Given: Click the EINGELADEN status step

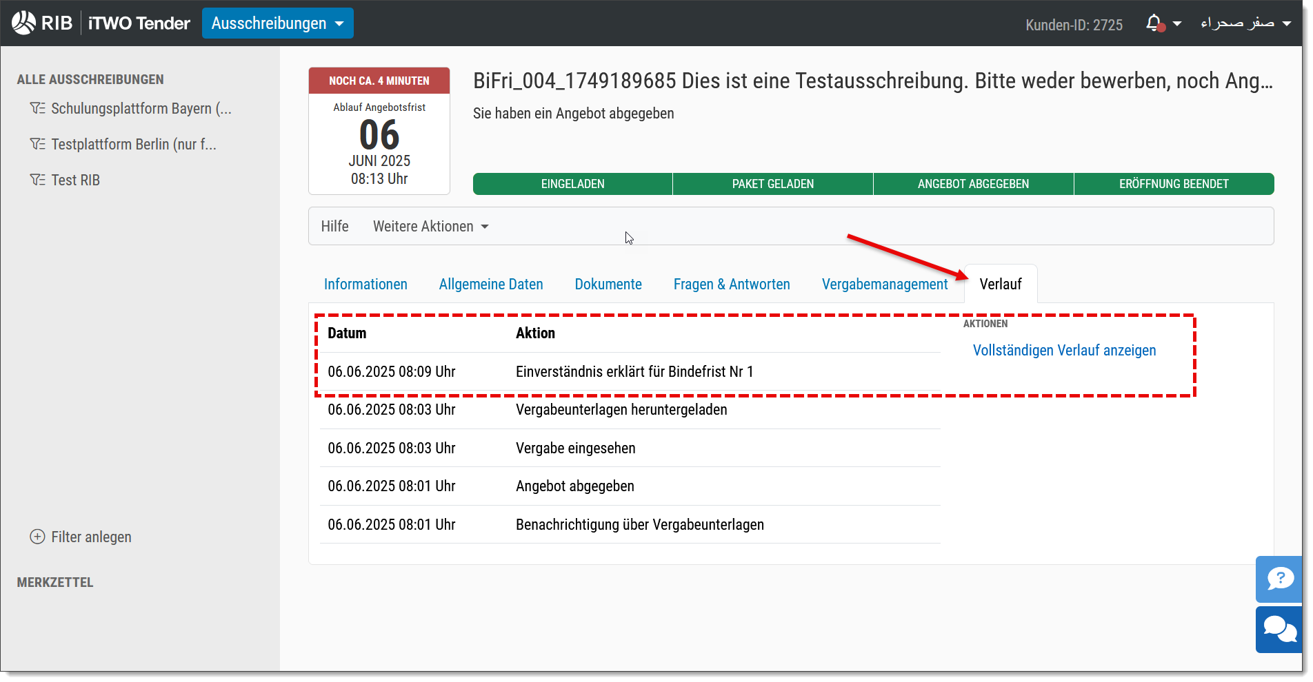Looking at the screenshot, I should click(572, 184).
